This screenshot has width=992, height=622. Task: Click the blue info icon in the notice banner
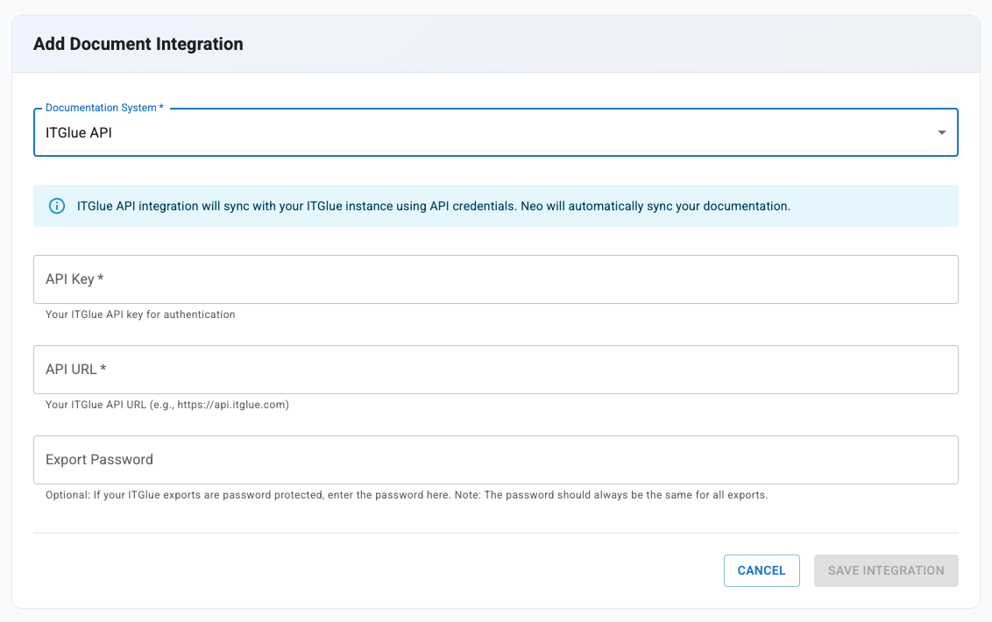(56, 205)
